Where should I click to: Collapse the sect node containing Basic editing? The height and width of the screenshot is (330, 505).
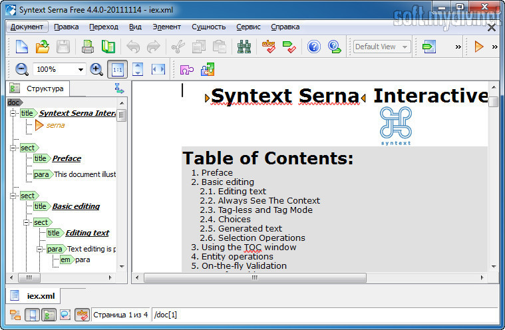pos(13,196)
